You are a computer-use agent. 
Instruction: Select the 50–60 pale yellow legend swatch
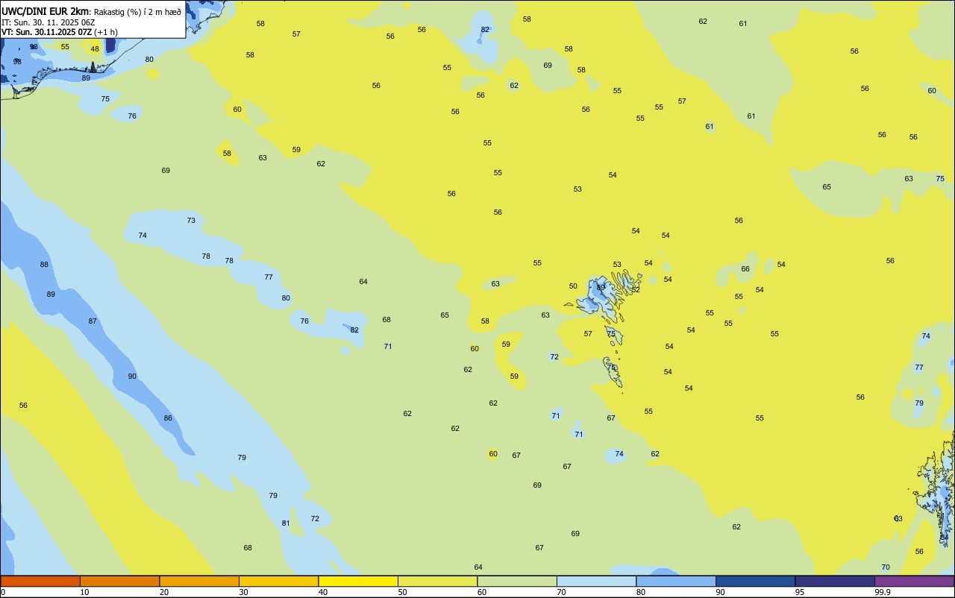click(x=437, y=581)
